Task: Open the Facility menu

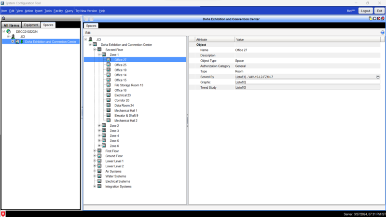Action: [x=58, y=11]
